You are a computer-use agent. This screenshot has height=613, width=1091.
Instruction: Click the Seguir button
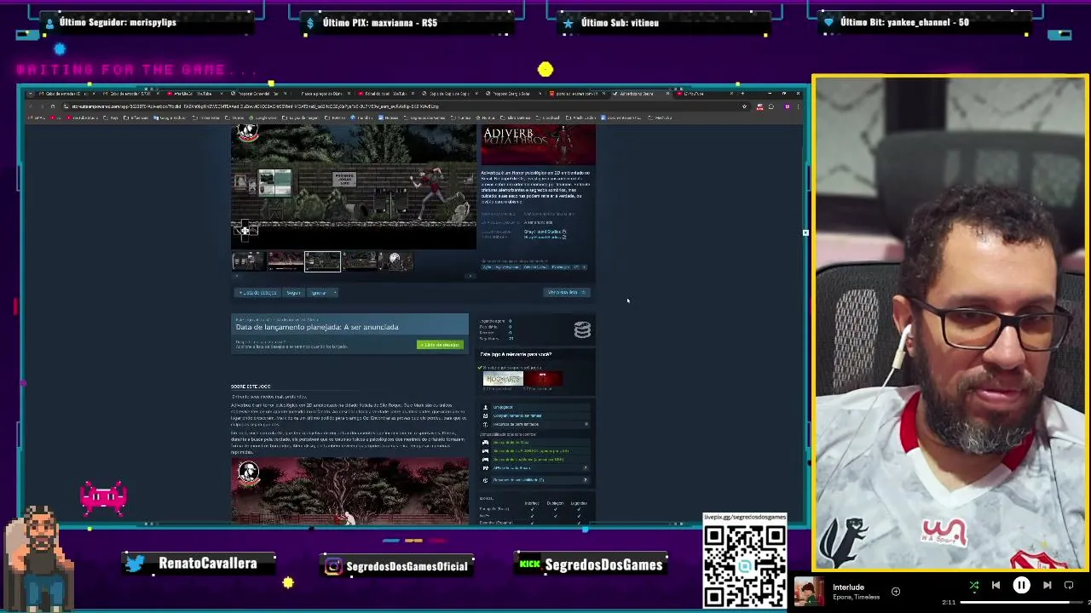293,293
